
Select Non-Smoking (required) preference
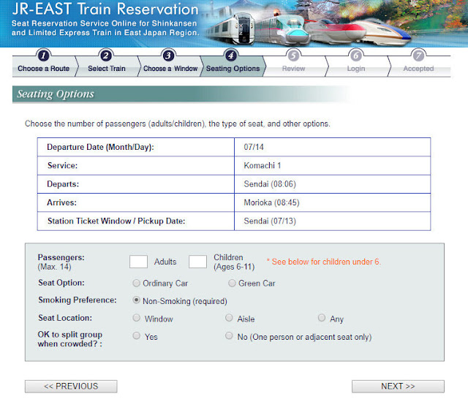[137, 300]
